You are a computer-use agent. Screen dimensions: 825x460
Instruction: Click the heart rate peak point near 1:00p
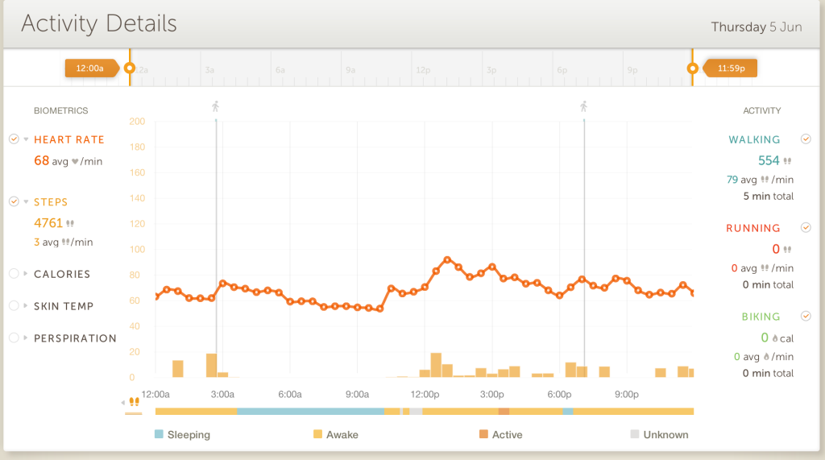447,259
